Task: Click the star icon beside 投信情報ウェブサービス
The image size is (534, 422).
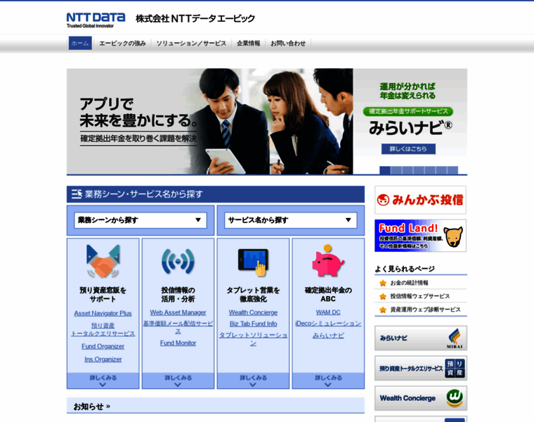Action: click(x=383, y=296)
